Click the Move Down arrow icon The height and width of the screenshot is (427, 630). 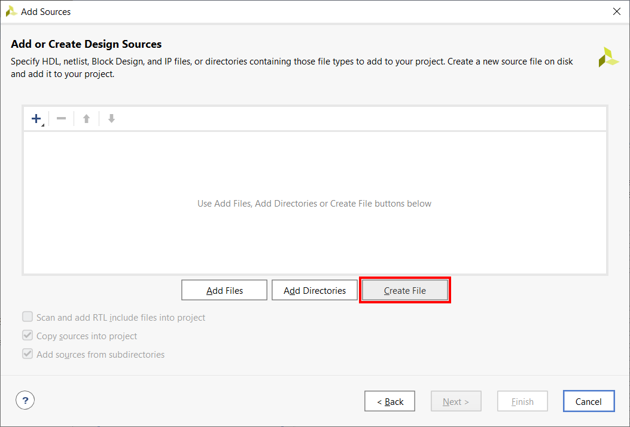pyautogui.click(x=112, y=119)
